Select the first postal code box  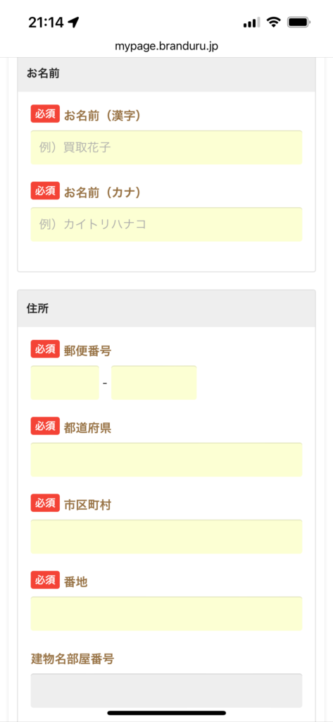pos(65,383)
